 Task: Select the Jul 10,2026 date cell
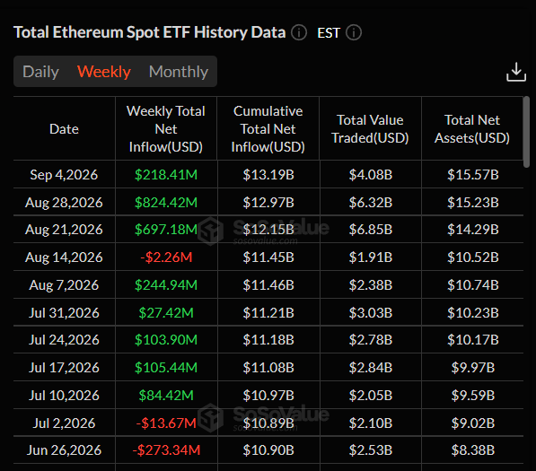(x=64, y=395)
